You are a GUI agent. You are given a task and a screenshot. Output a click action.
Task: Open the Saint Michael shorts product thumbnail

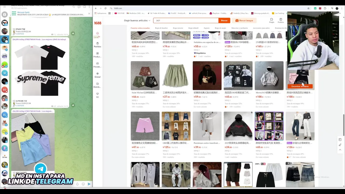[x=145, y=76]
